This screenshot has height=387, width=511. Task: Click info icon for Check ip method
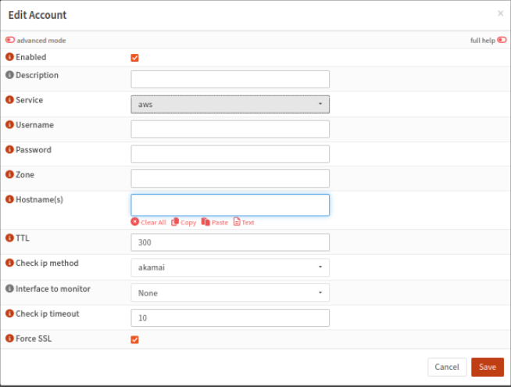pos(10,263)
